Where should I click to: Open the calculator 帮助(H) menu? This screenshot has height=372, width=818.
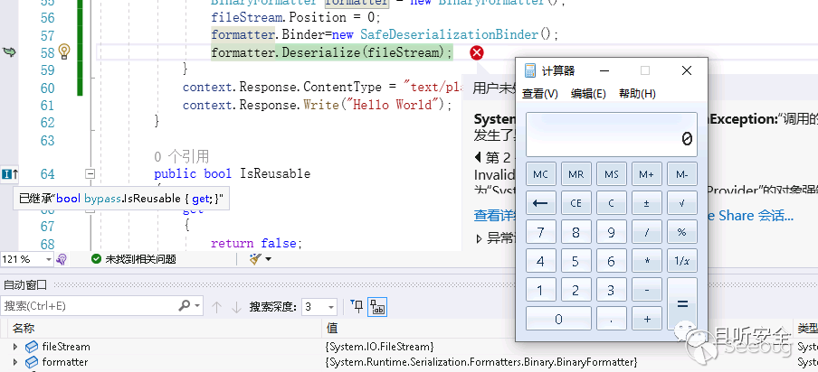coord(637,94)
